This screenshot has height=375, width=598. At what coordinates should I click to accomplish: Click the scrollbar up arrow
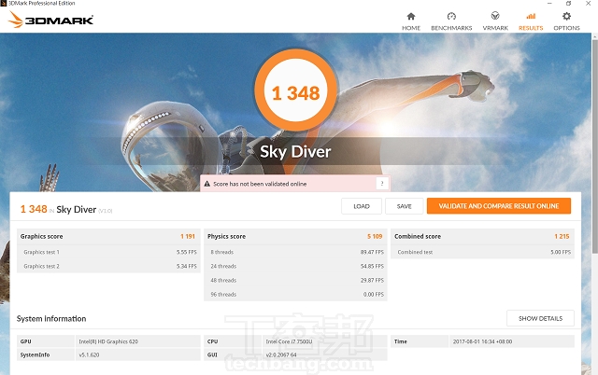click(x=595, y=35)
